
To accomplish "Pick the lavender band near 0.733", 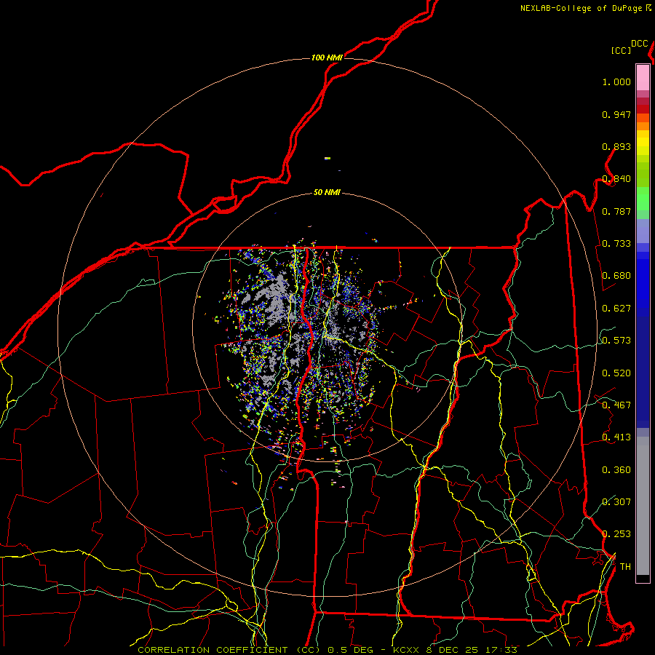I will coord(643,231).
